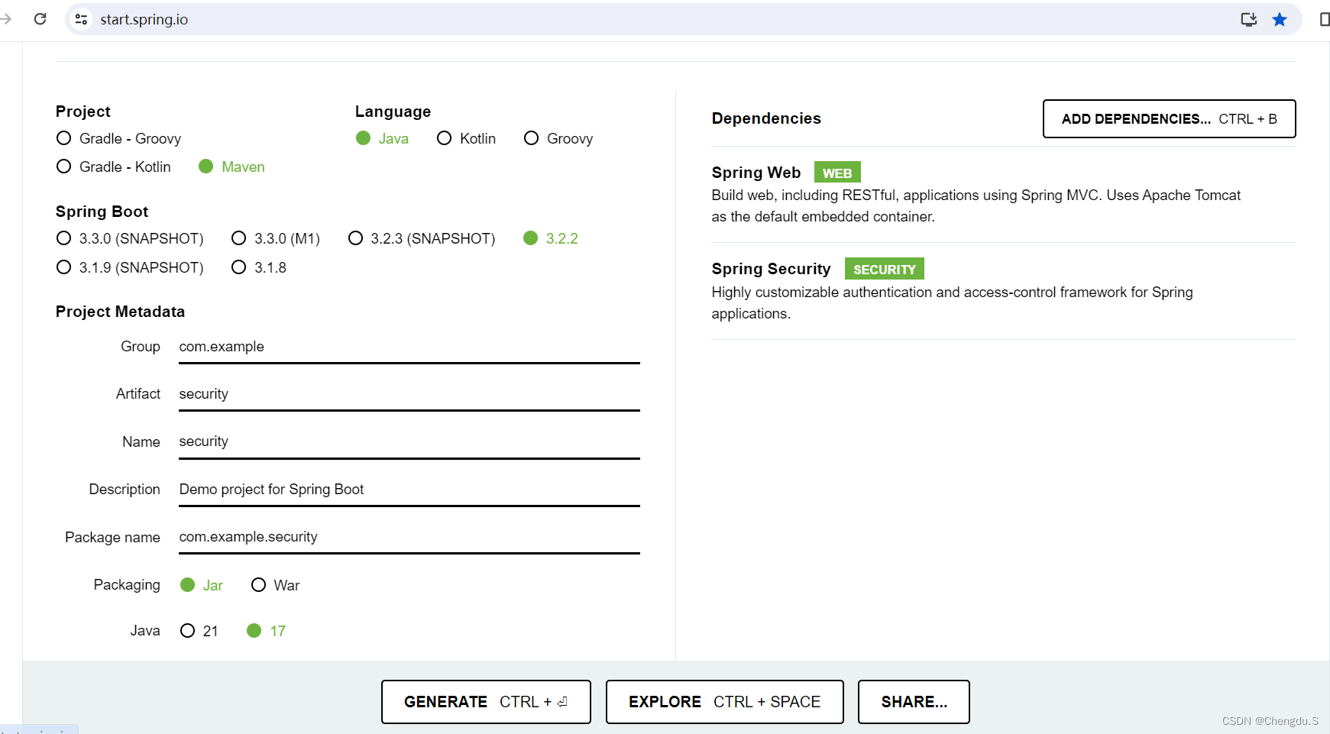
Task: Select Gradle - Groovy project type
Action: [x=119, y=138]
